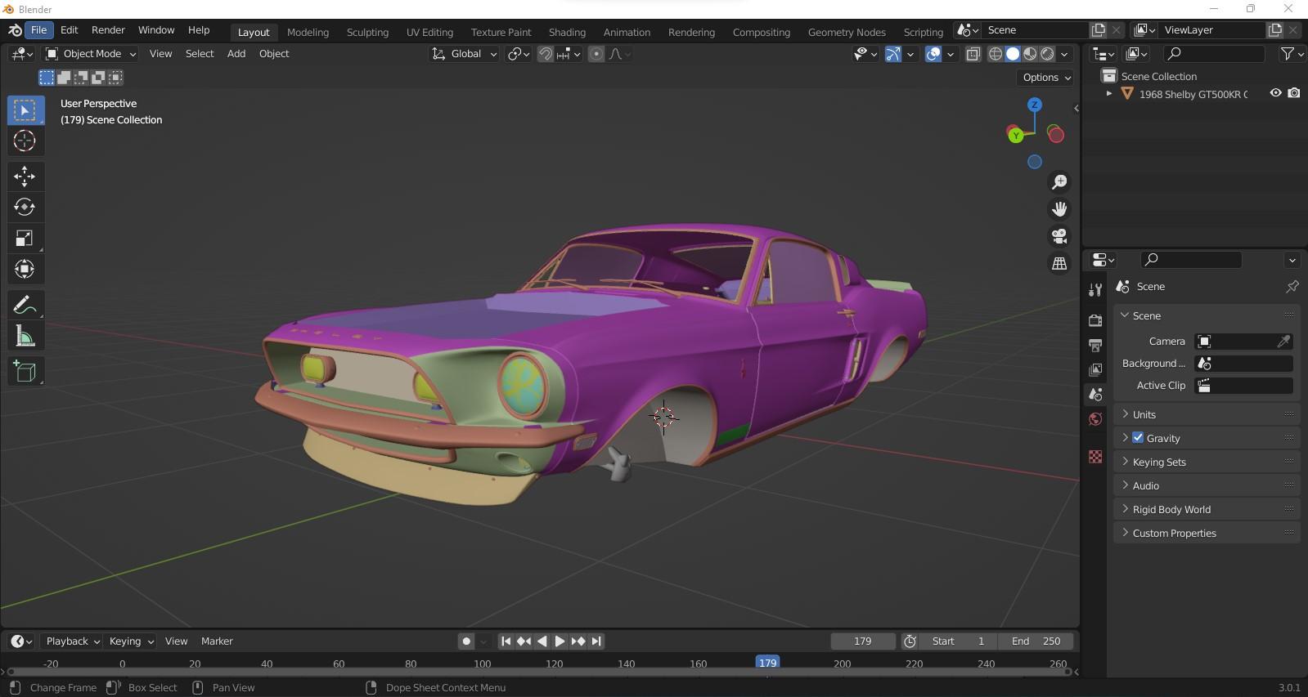Open the World properties tab
This screenshot has width=1308, height=697.
1095,419
